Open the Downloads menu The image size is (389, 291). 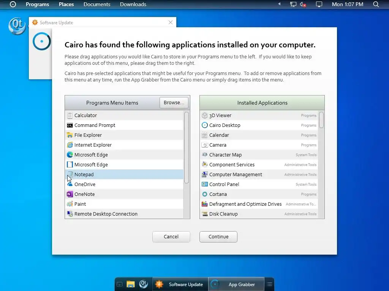(133, 4)
